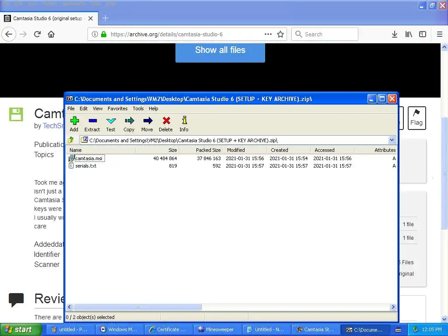Sort by the Attributes column header

point(375,150)
